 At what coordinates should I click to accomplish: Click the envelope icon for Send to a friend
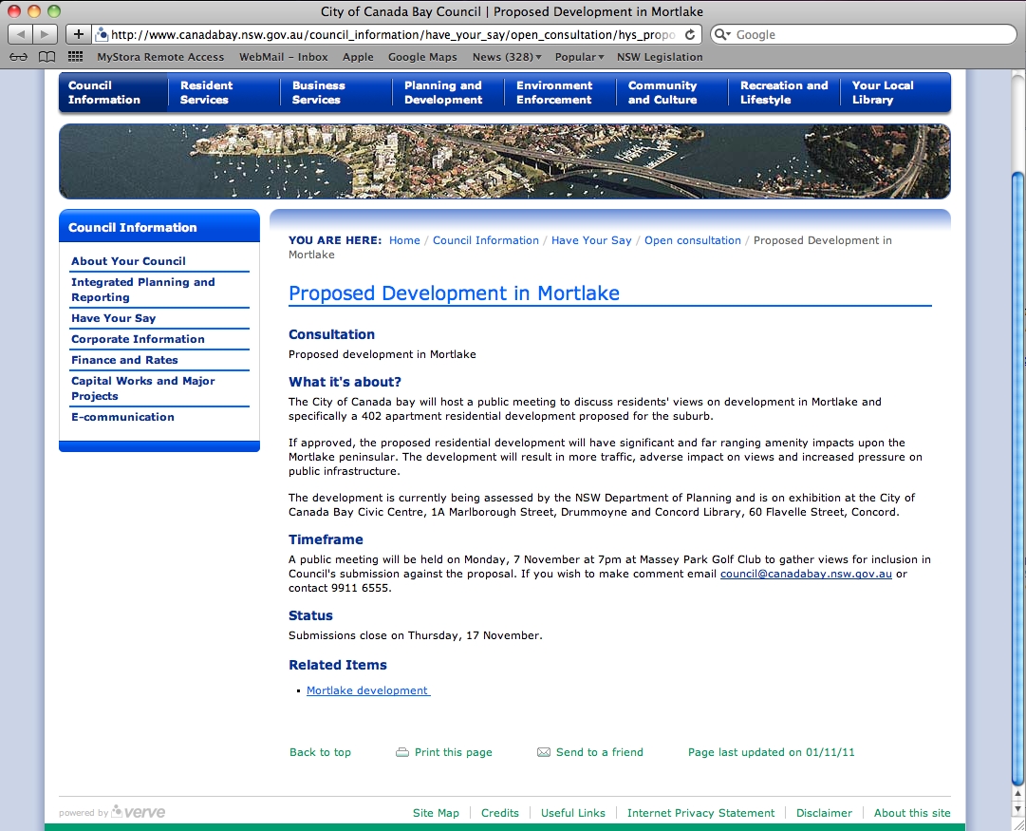[544, 752]
